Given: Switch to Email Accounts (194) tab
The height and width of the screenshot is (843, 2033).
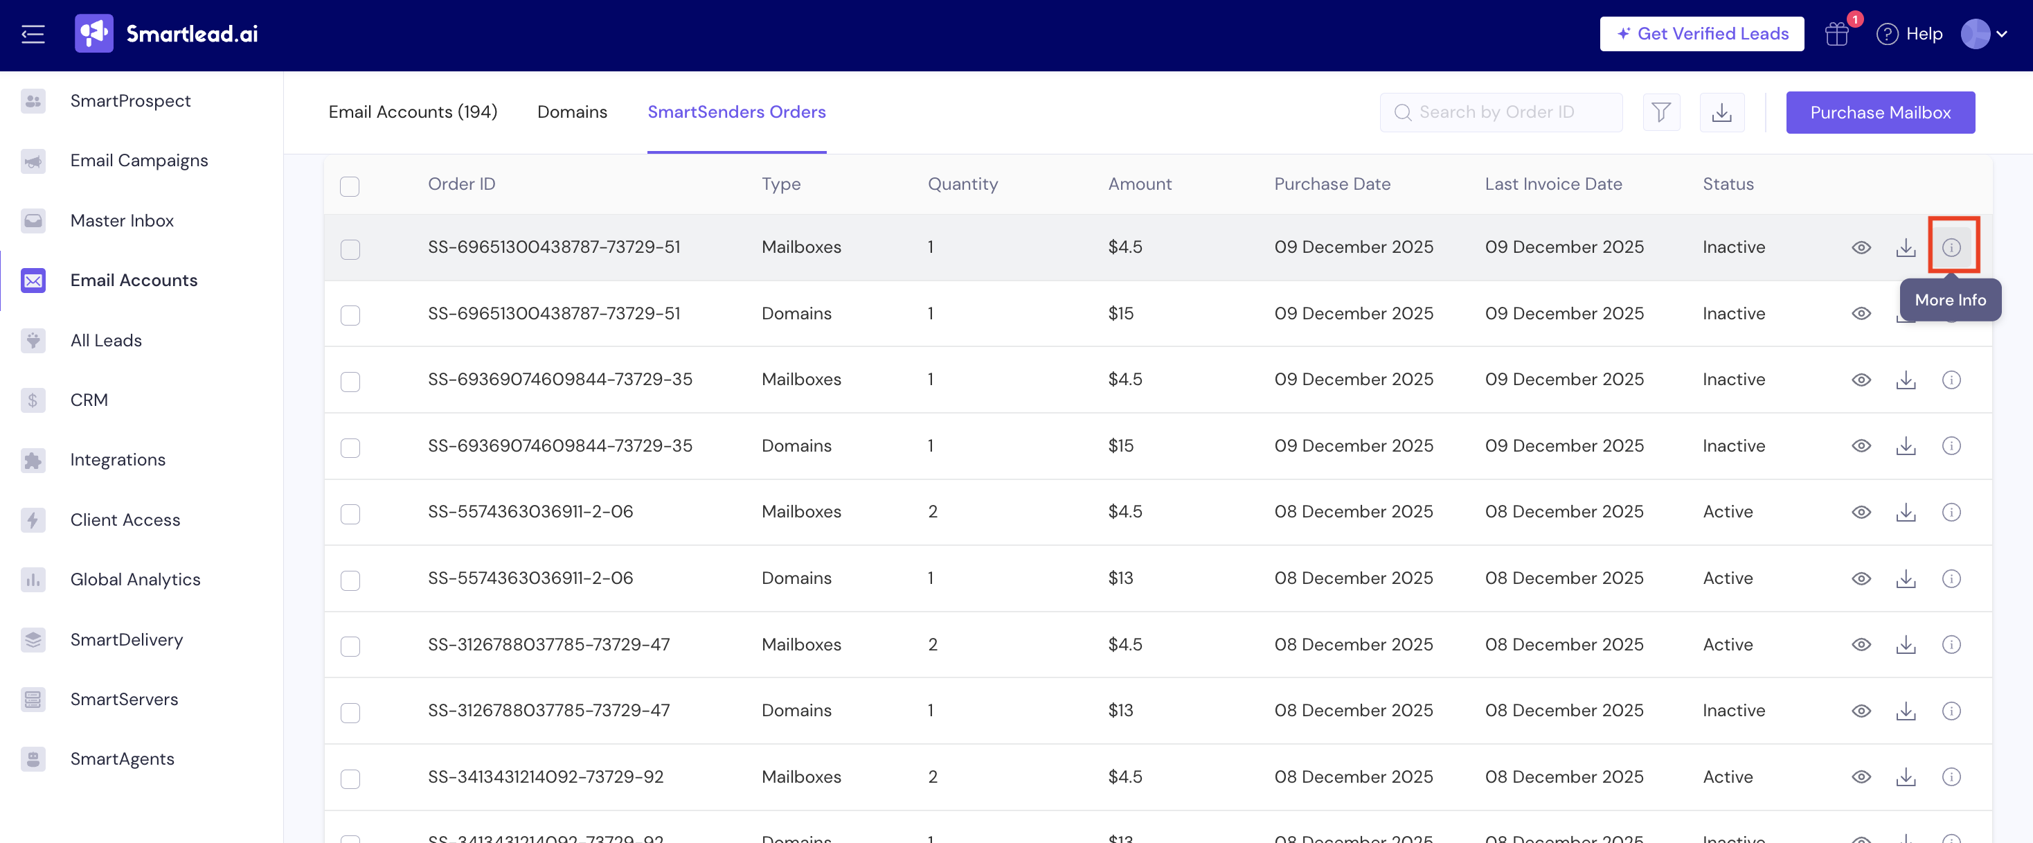Looking at the screenshot, I should (413, 112).
